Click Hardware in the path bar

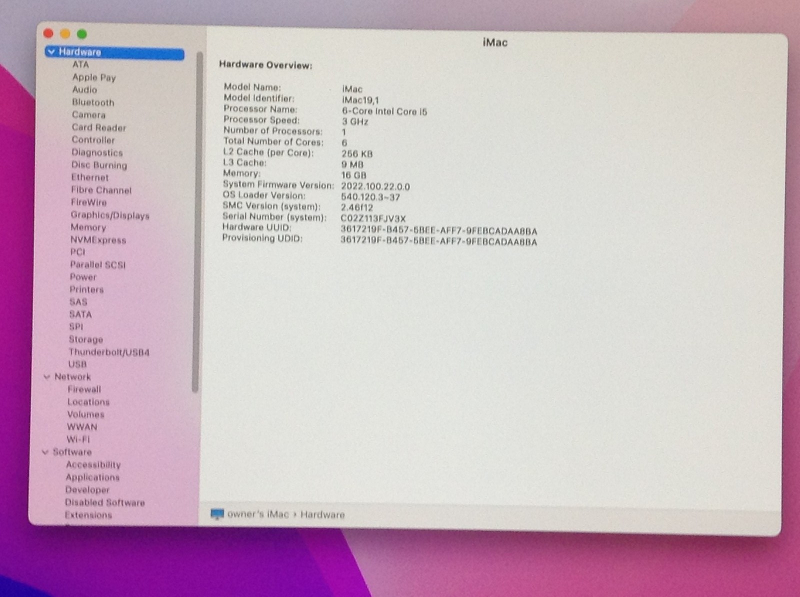coord(322,515)
